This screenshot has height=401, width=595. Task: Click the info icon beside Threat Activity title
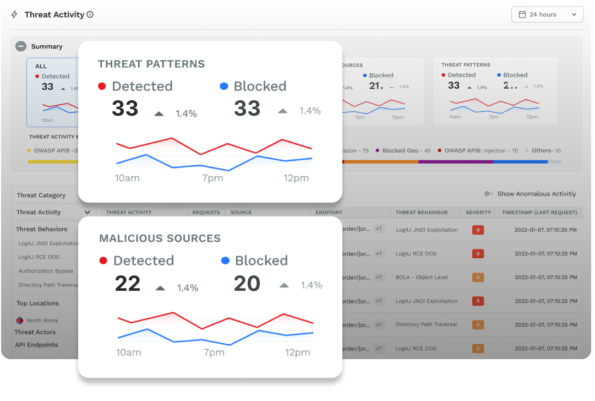click(89, 14)
